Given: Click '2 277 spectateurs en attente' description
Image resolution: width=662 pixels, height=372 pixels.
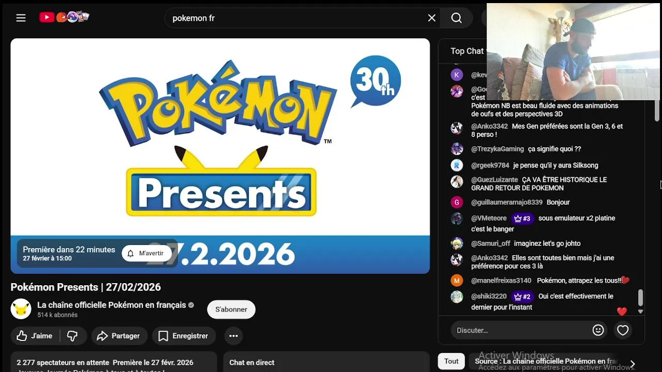Looking at the screenshot, I should point(63,363).
